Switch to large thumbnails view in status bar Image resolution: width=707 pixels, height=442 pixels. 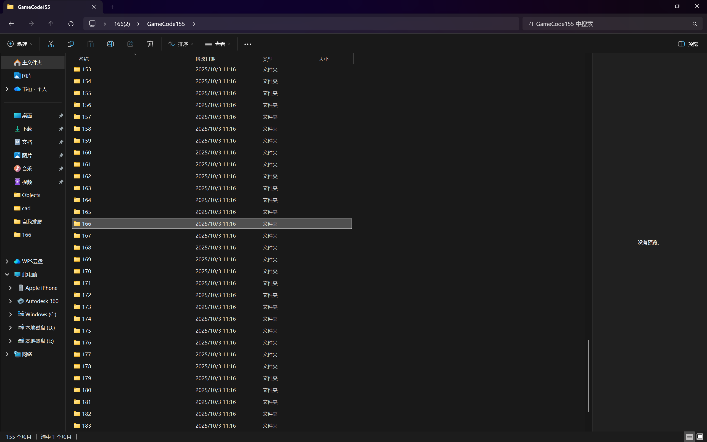(x=700, y=437)
